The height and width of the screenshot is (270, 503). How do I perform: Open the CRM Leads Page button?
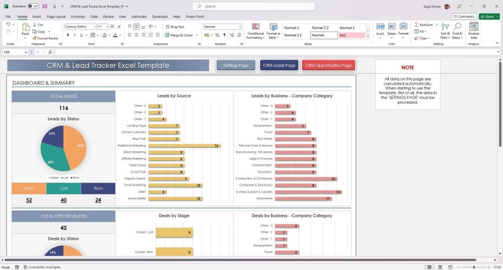[x=279, y=65]
